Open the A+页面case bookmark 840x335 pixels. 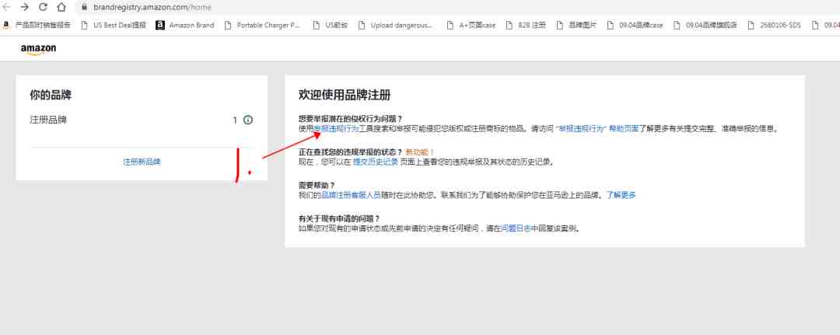[471, 25]
